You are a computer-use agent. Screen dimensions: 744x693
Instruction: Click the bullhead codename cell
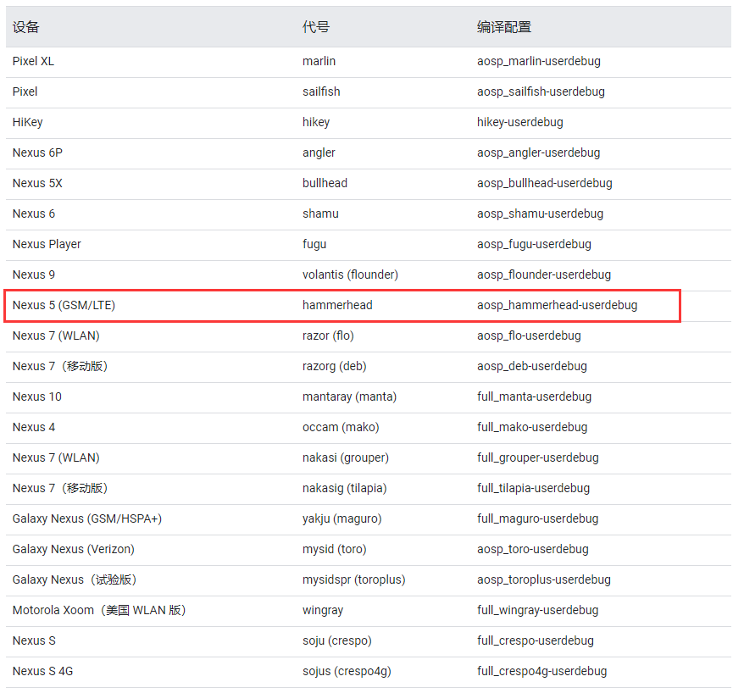point(325,183)
